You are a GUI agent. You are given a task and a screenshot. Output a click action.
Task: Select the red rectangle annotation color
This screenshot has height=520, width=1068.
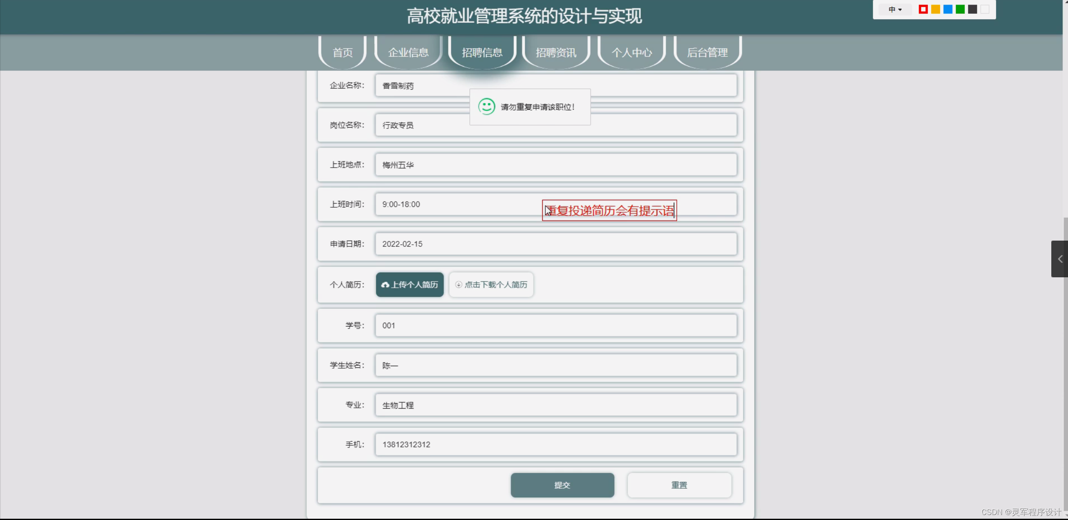tap(923, 10)
